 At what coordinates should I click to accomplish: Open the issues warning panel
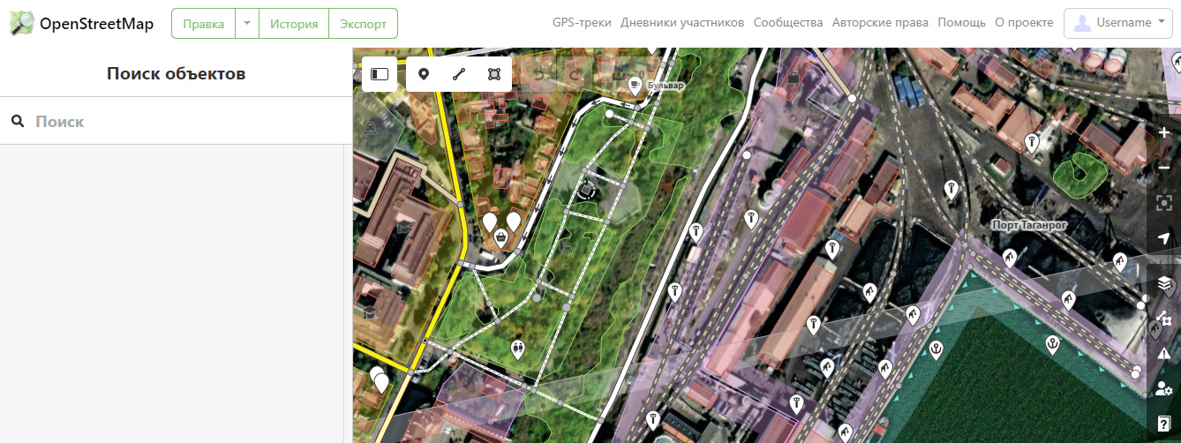point(1163,354)
